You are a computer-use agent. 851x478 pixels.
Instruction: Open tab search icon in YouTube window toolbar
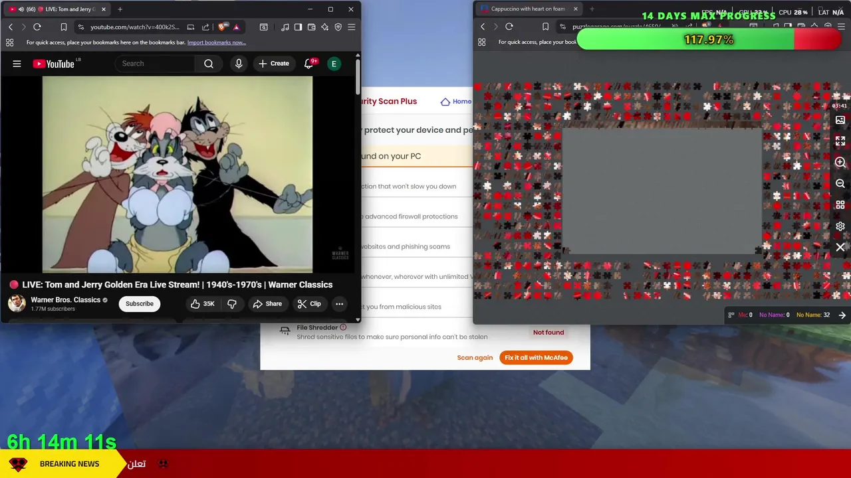263,27
